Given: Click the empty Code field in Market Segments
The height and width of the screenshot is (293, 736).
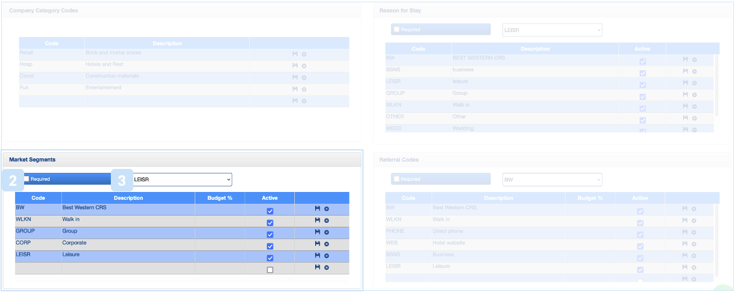Looking at the screenshot, I should [38, 269].
